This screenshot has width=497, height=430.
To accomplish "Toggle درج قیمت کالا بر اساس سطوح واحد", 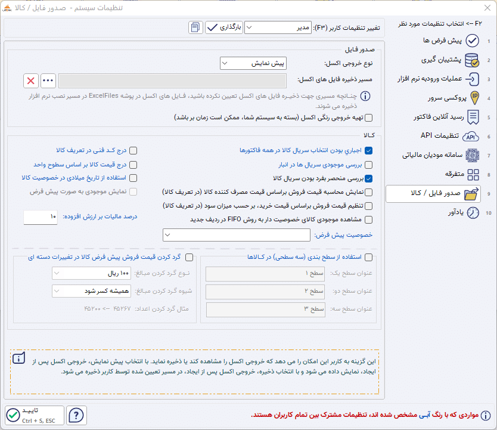I will (x=133, y=165).
